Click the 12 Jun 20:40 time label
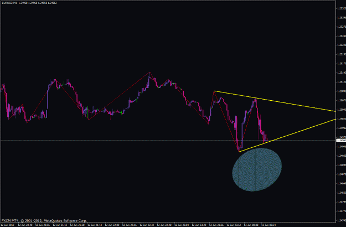This screenshot has width=346, height=227. [25, 225]
